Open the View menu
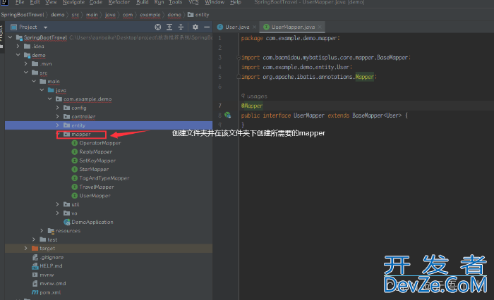Viewport: 494px width, 300px height. pos(51,2)
